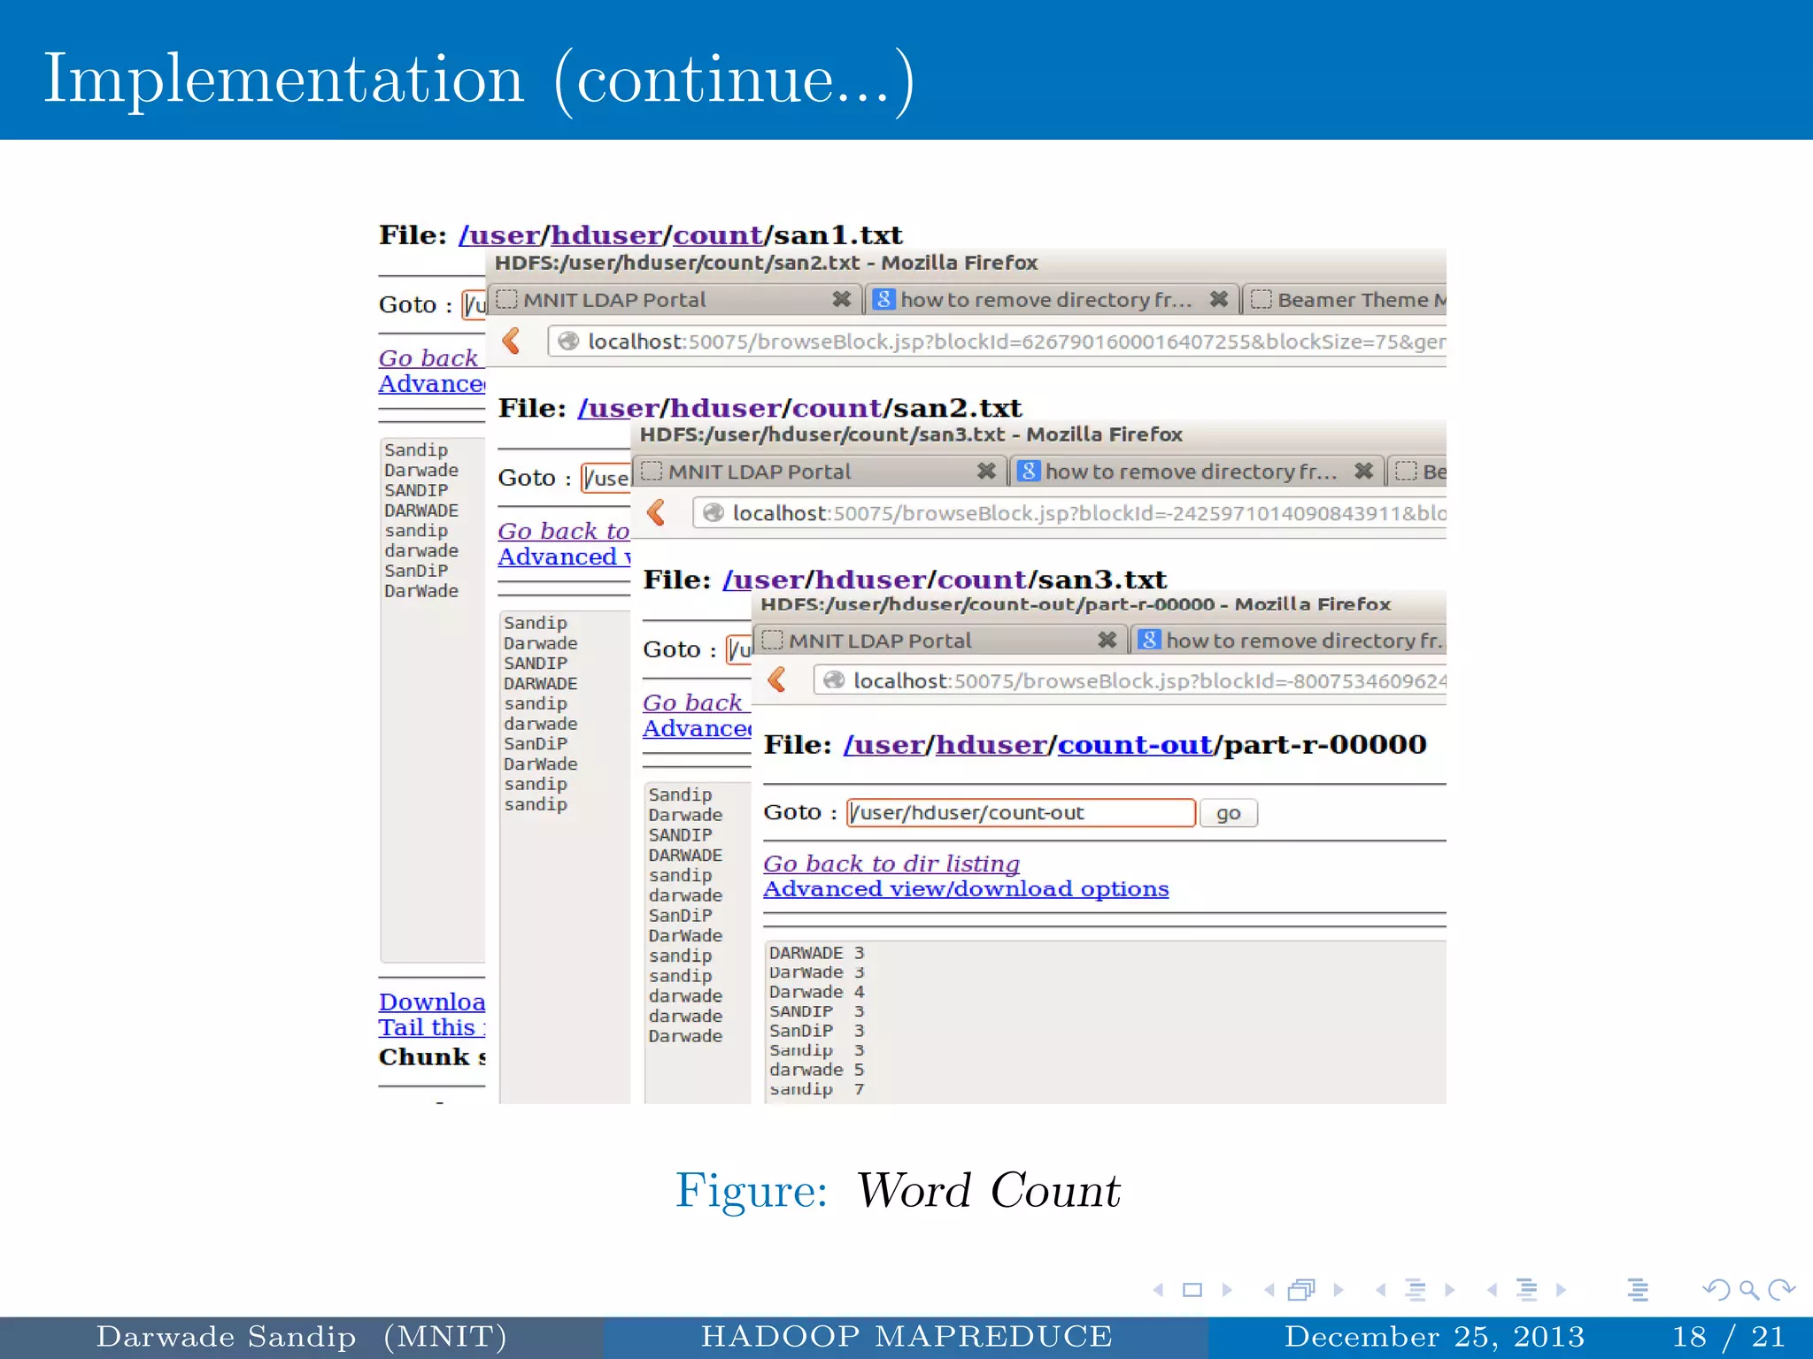Click Beamer previous section arrow
This screenshot has width=1813, height=1359.
point(1493,1290)
